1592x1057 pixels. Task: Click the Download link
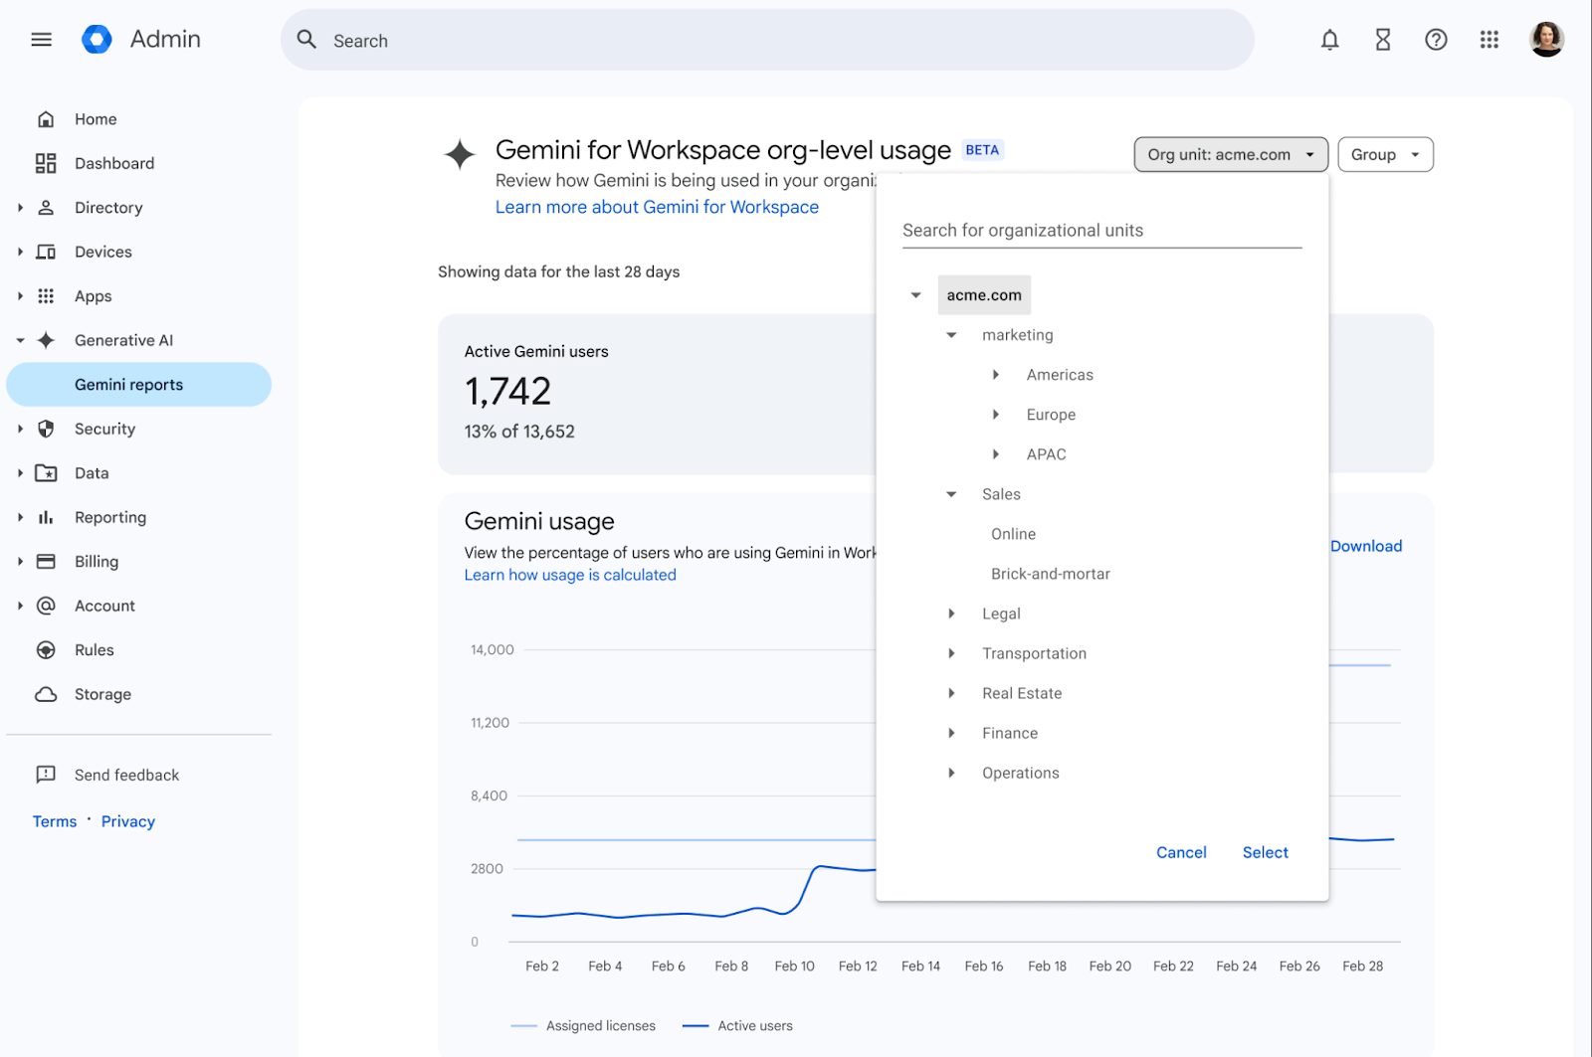[x=1366, y=546]
